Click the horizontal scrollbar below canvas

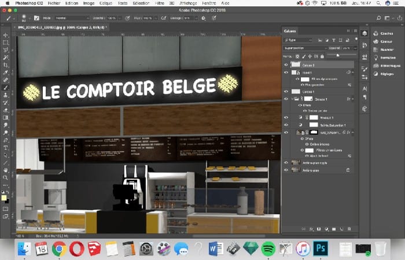click(x=229, y=236)
